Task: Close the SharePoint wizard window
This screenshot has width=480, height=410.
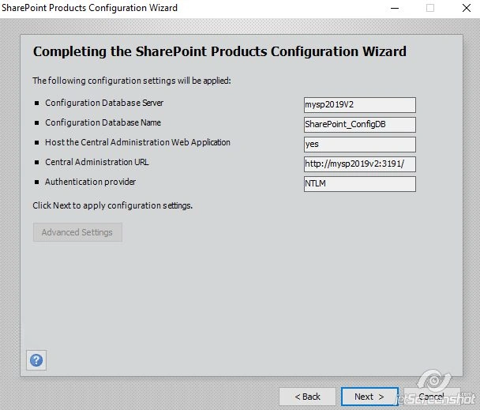Action: point(467,8)
